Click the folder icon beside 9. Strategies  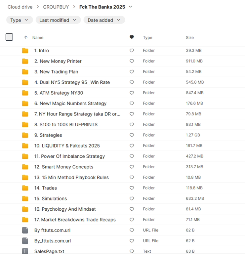click(25, 135)
